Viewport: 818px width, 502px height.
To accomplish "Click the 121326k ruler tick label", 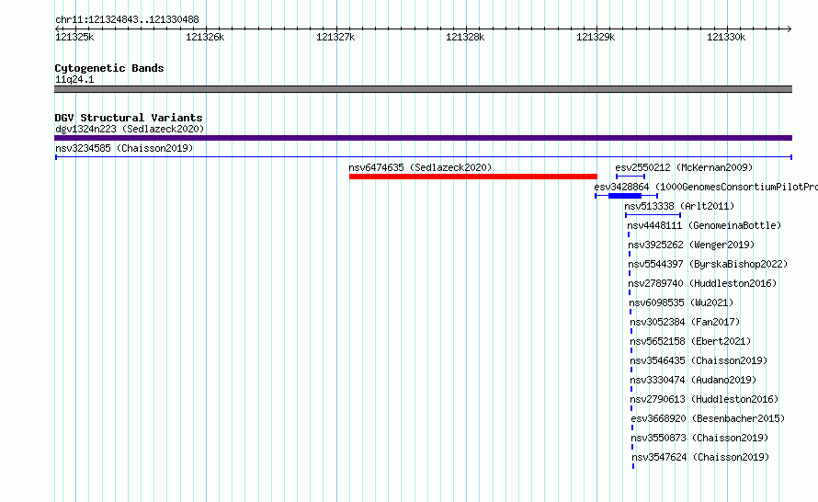I will 205,37.
